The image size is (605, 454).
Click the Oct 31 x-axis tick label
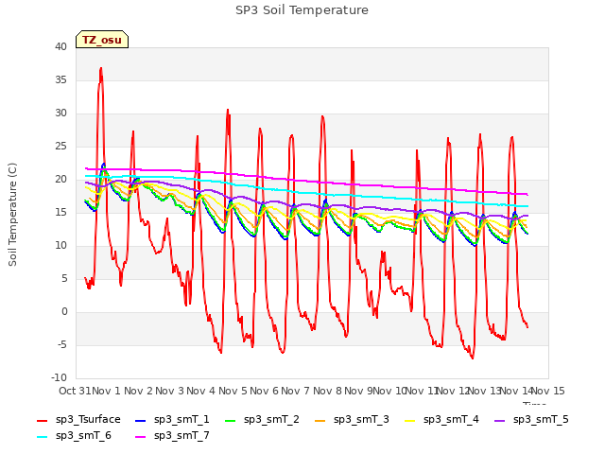tap(75, 391)
